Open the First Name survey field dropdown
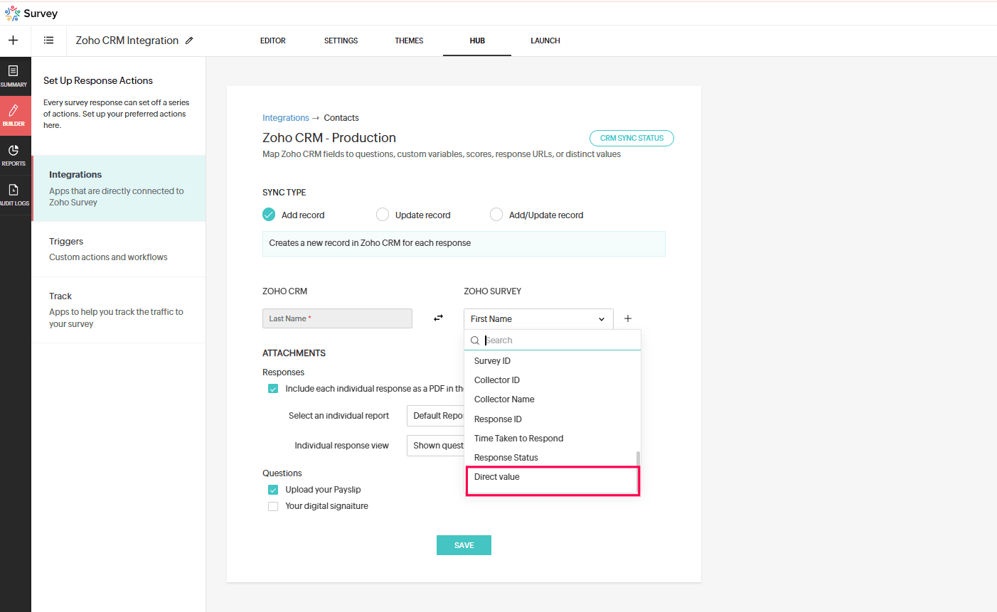This screenshot has width=997, height=612. (x=538, y=318)
